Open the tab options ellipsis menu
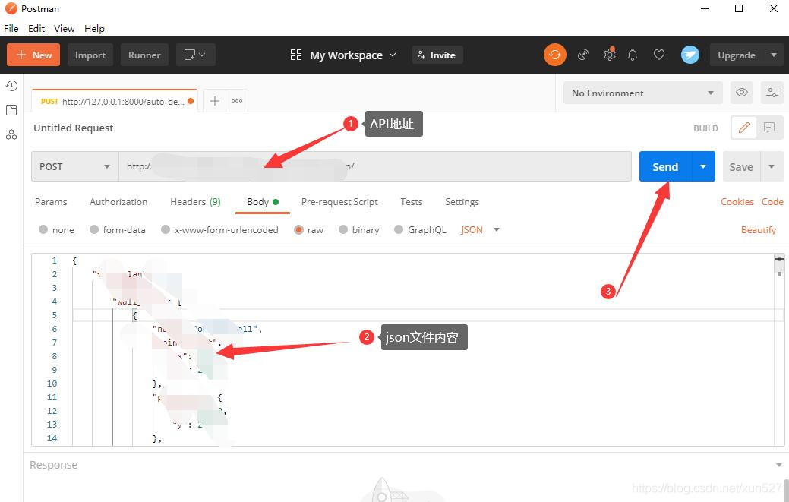This screenshot has width=789, height=502. [x=237, y=101]
